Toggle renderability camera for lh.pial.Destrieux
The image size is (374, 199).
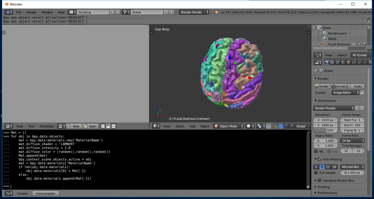click(x=364, y=44)
